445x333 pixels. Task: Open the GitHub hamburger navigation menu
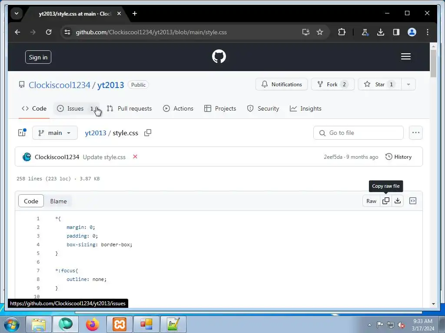[x=405, y=56]
